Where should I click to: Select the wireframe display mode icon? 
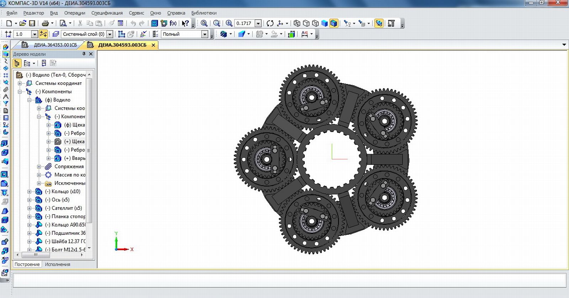coord(297,23)
